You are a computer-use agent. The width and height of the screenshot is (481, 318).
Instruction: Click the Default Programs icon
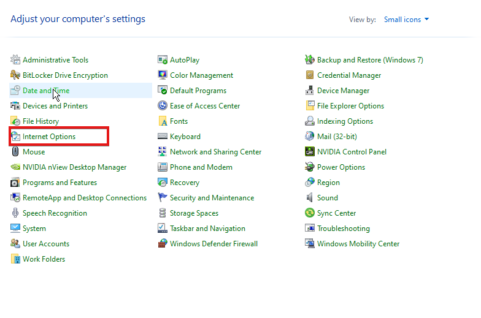coord(162,91)
